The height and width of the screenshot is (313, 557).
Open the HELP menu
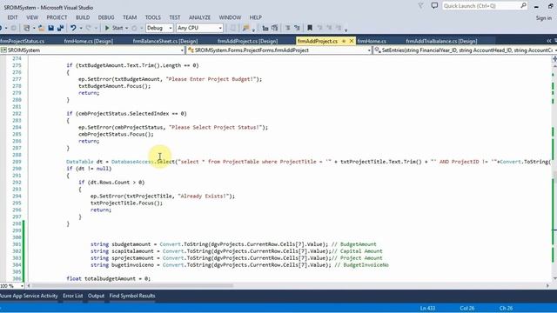[255, 17]
